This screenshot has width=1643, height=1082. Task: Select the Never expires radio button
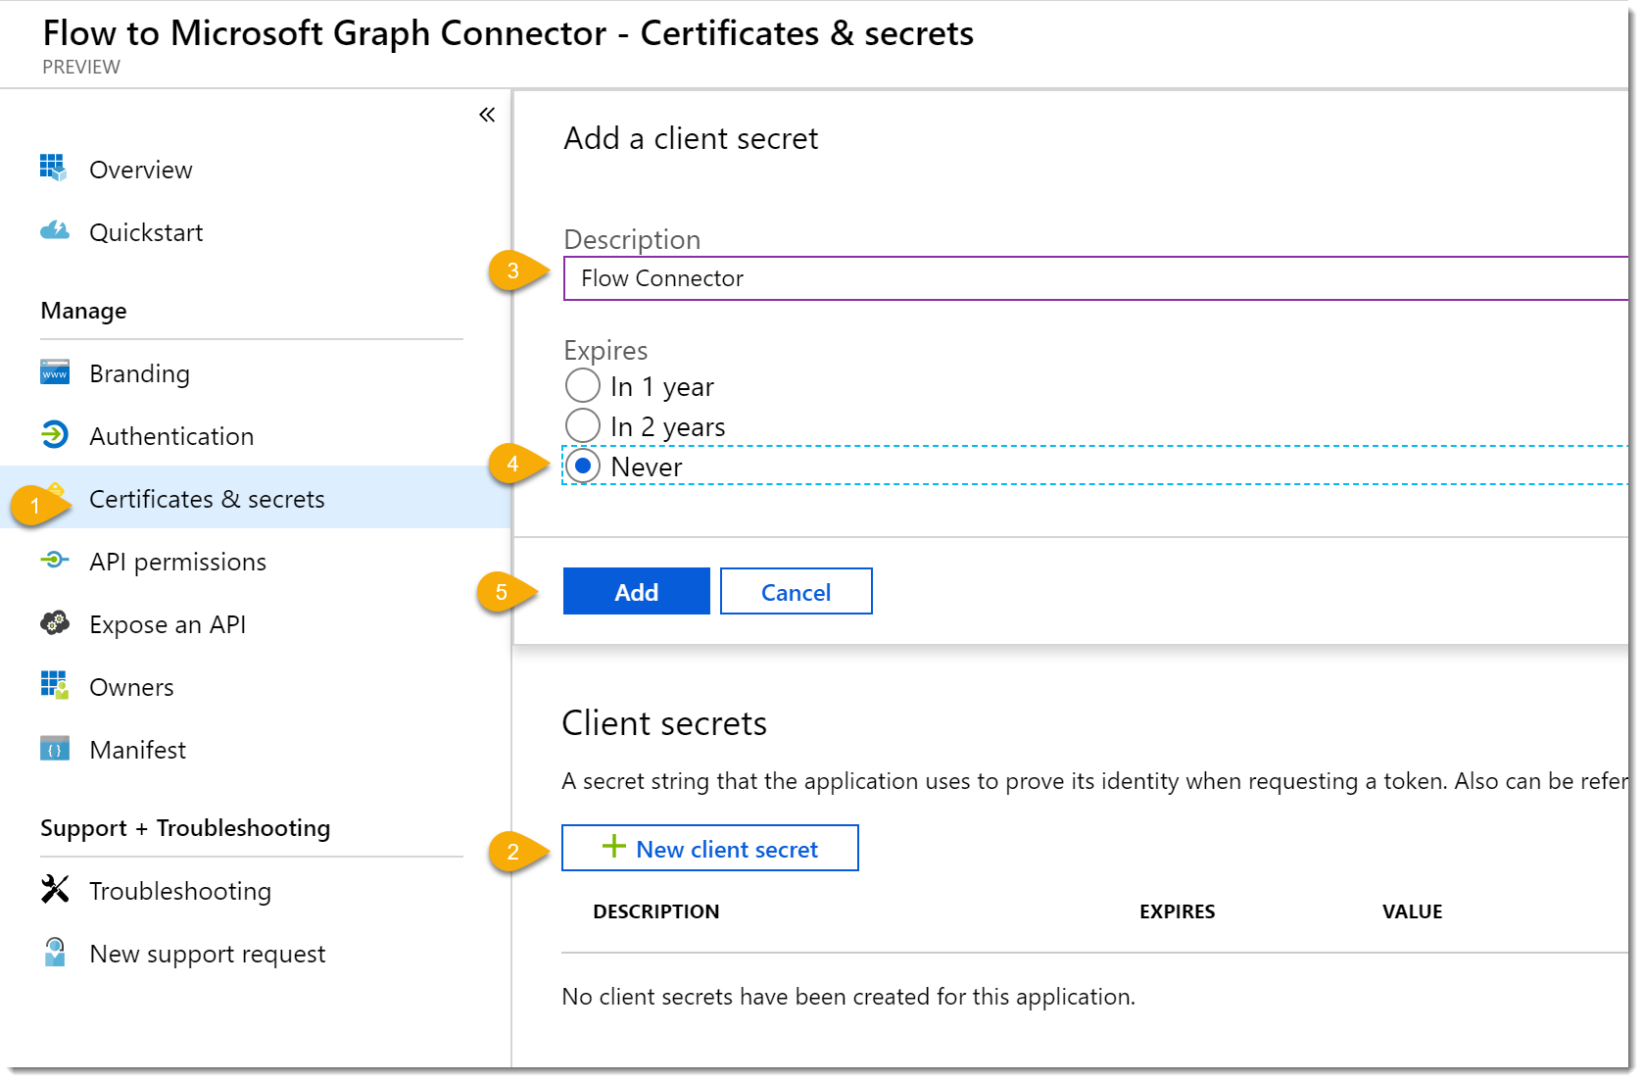[x=582, y=466]
